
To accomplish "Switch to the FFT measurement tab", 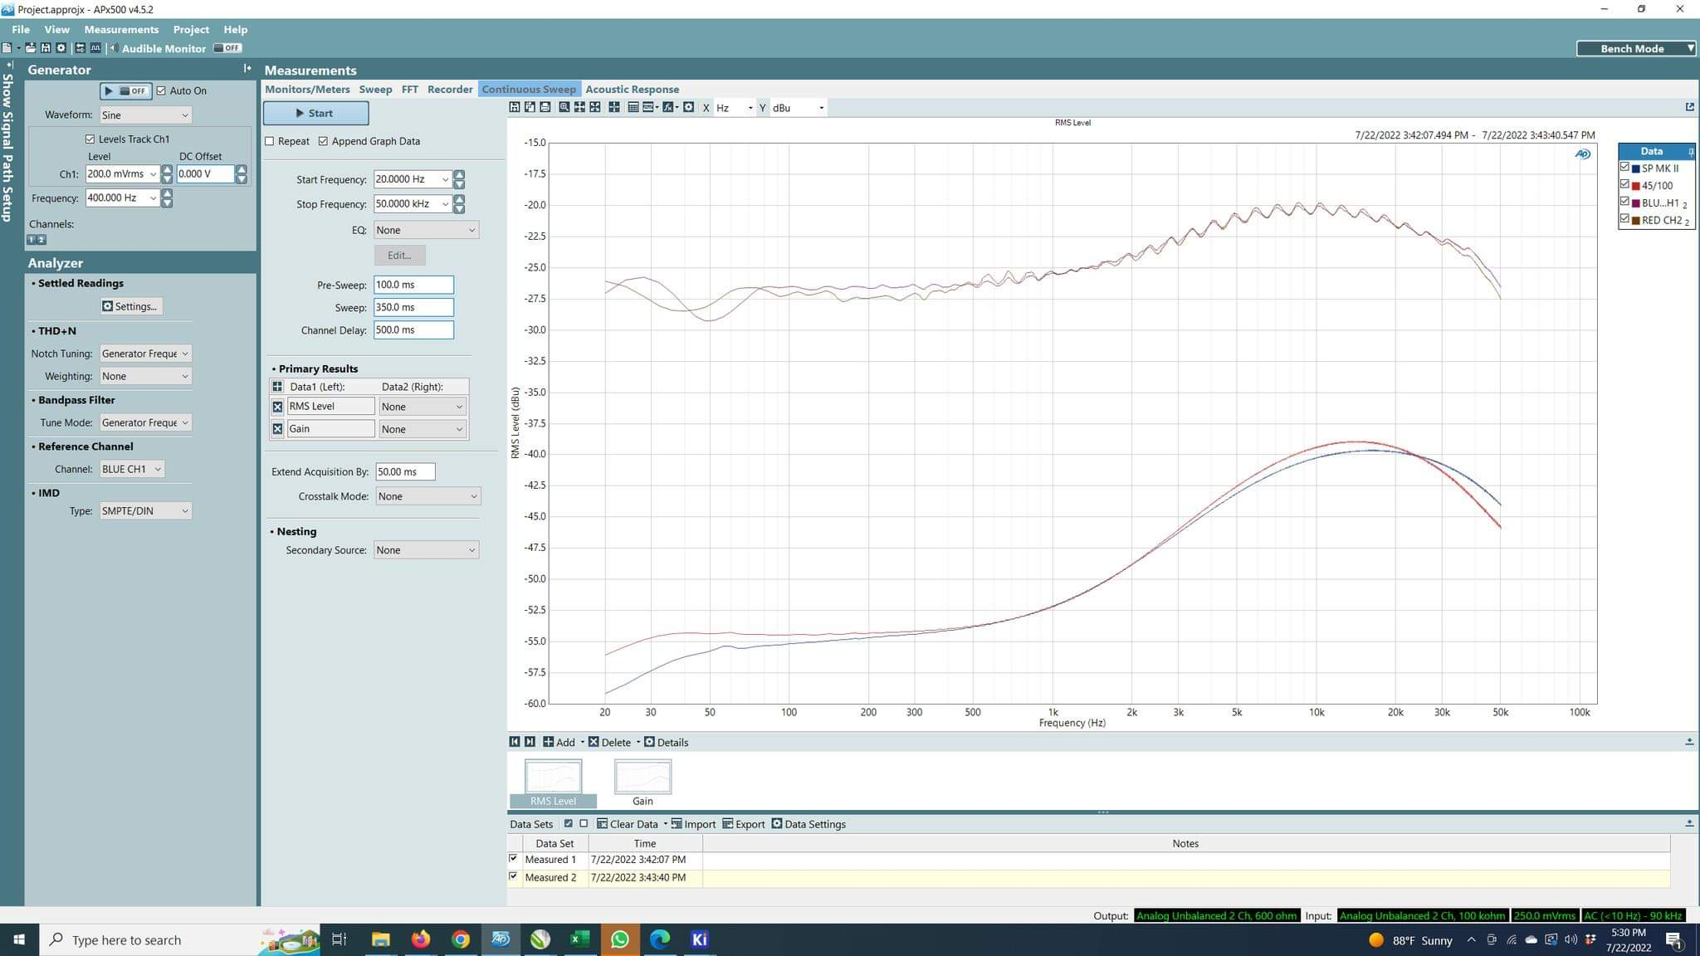I will point(409,89).
